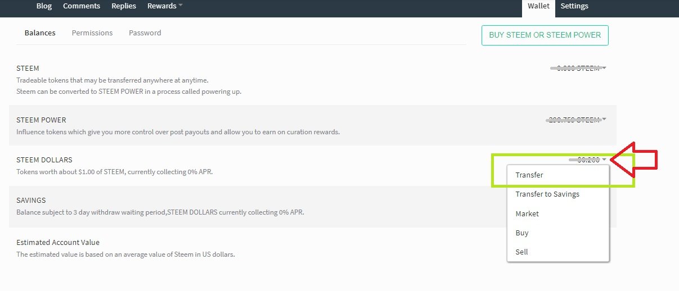Click the SAVINGS heading text
Viewport: 679px width, 291px height.
click(x=31, y=200)
